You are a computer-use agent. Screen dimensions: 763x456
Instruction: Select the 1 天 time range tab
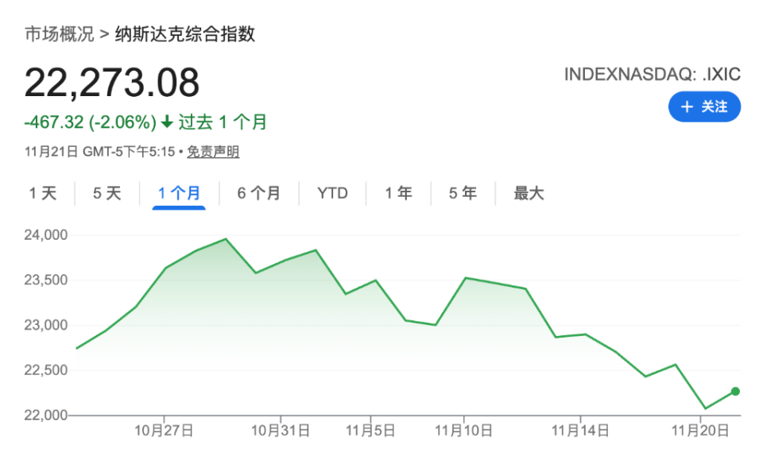pyautogui.click(x=43, y=193)
